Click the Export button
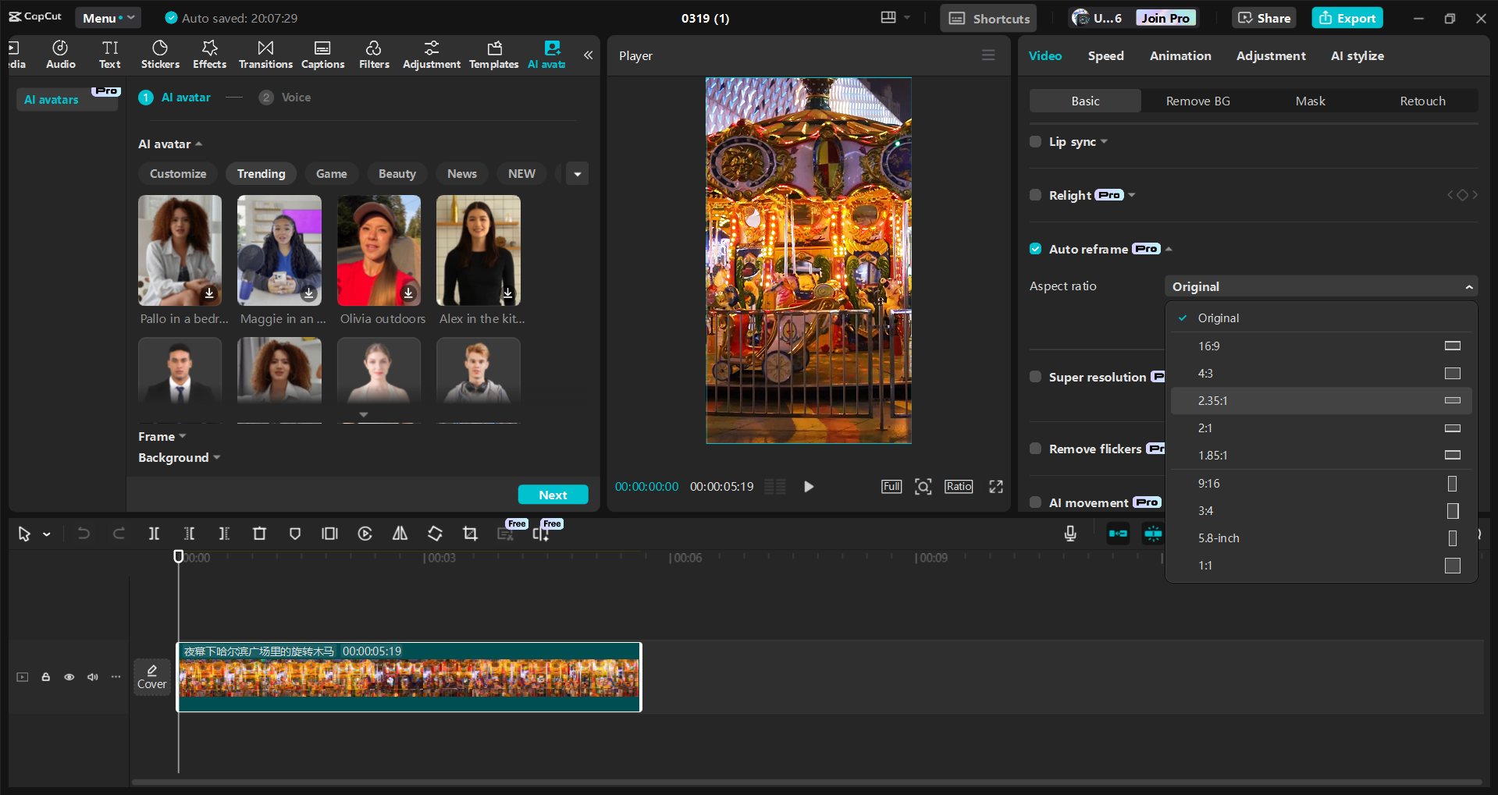 click(1347, 17)
